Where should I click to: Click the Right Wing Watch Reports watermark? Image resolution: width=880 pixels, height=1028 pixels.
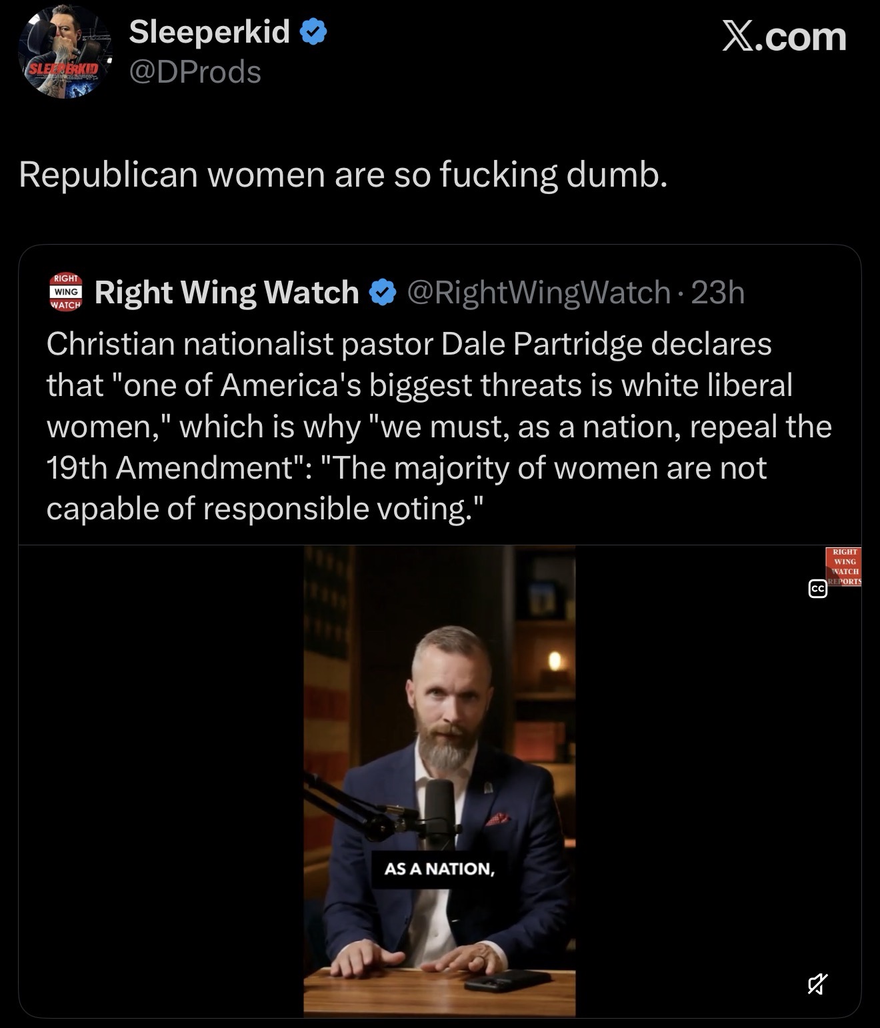point(843,566)
